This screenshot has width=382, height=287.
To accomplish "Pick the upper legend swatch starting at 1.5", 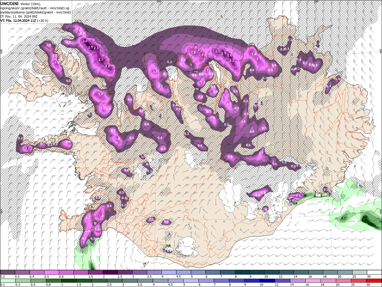I will pos(95,272).
